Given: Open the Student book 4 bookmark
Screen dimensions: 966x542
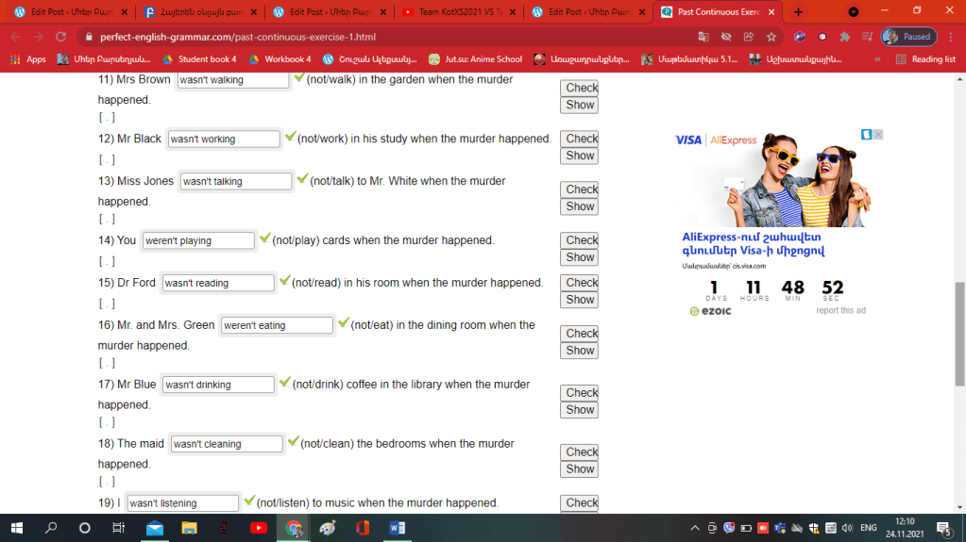Looking at the screenshot, I should coord(199,58).
